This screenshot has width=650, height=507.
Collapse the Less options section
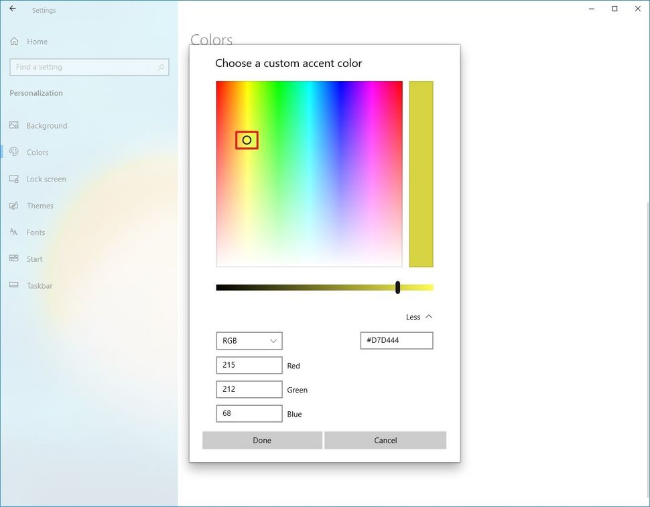[x=419, y=317]
